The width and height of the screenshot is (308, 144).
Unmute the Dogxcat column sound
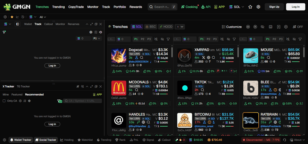click(156, 39)
